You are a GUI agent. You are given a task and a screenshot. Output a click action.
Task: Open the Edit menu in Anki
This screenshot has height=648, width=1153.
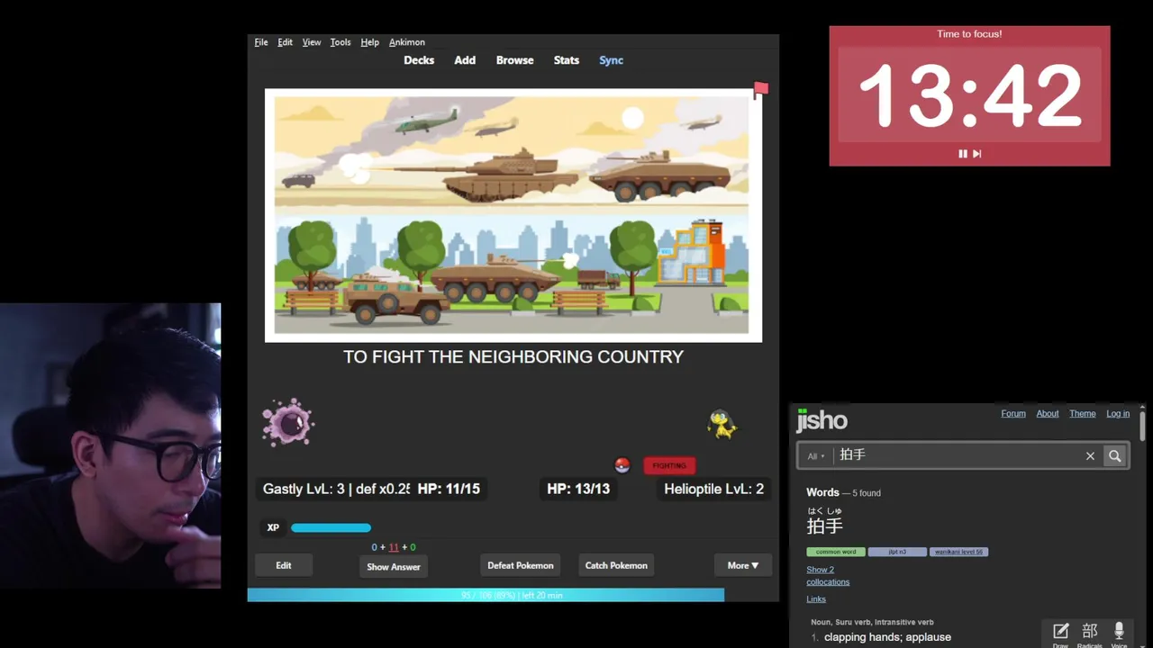pyautogui.click(x=285, y=42)
